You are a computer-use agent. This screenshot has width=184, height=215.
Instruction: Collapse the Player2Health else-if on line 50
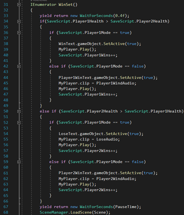click(x=19, y=111)
